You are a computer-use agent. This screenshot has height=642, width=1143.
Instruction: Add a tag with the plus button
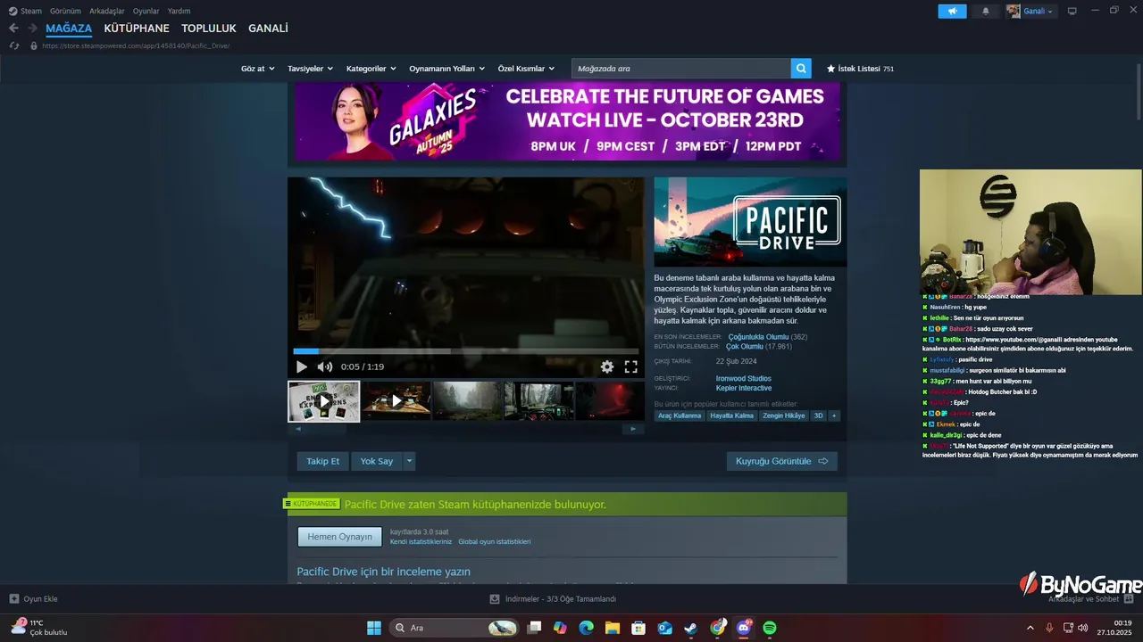[834, 416]
